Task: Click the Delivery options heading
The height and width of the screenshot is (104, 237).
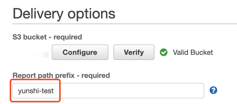Action: 64,14
